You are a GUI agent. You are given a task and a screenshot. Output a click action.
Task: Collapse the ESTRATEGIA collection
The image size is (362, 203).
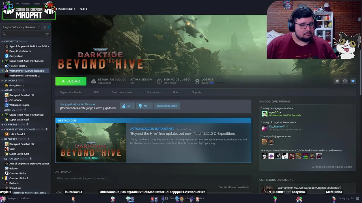3,159
